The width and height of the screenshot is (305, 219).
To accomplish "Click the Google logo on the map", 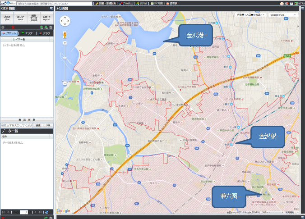I will tap(63, 211).
